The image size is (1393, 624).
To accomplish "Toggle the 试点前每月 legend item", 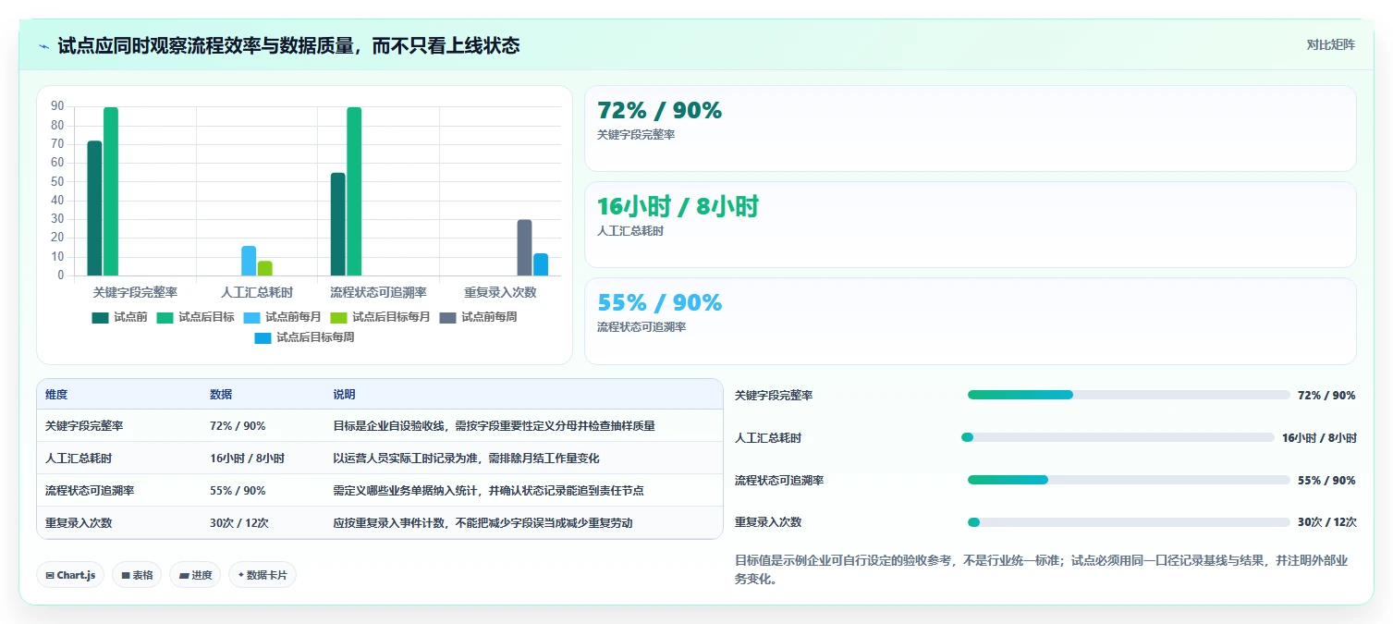I will [x=282, y=317].
